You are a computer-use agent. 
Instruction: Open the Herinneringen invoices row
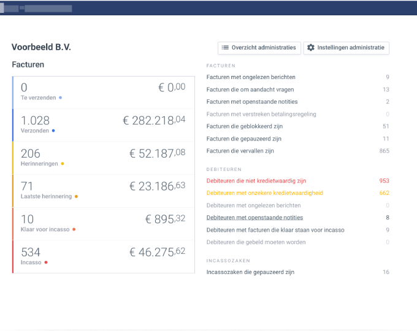coord(104,158)
